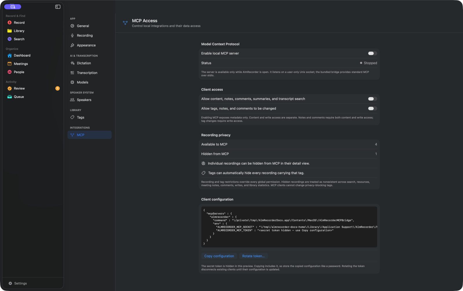Select Recording settings label

coord(85,35)
